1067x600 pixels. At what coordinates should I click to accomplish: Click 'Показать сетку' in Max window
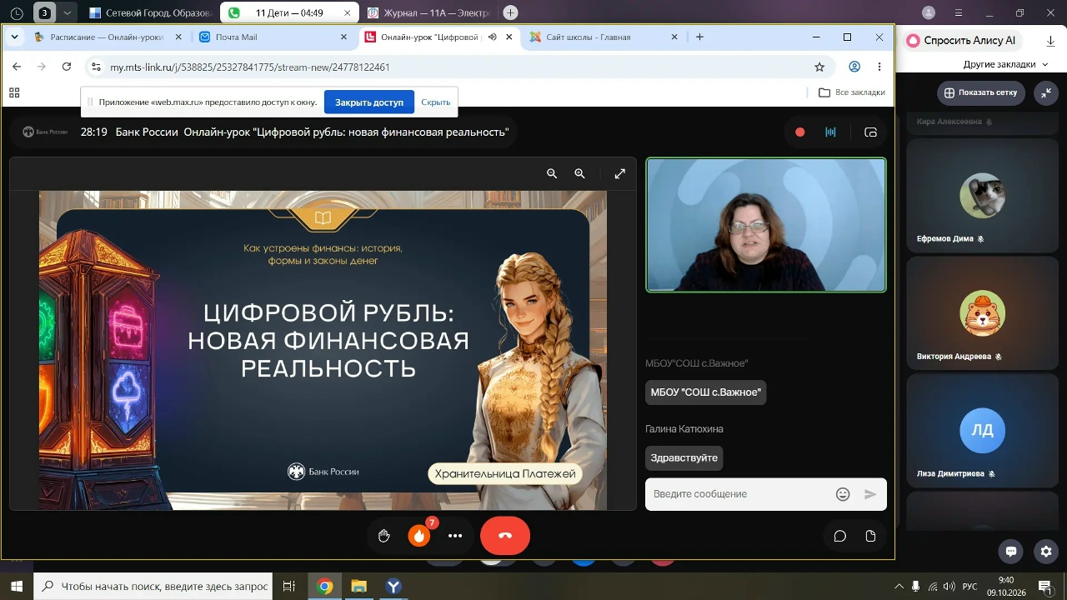coord(981,92)
